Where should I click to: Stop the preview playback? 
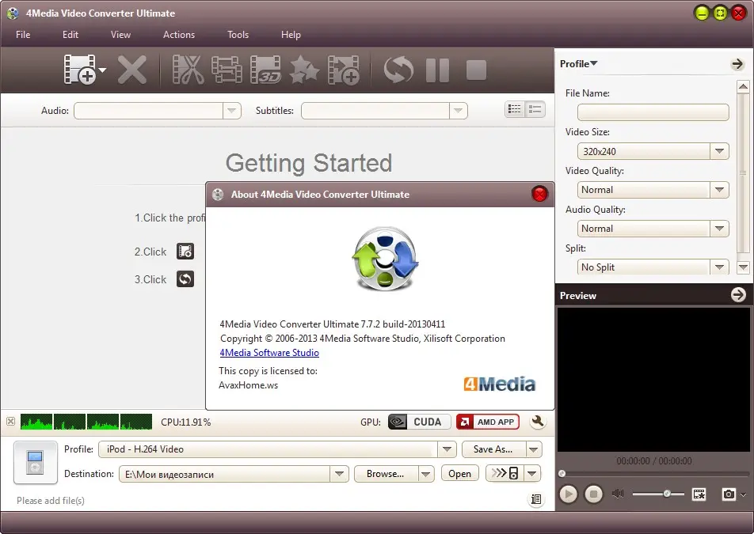[593, 494]
